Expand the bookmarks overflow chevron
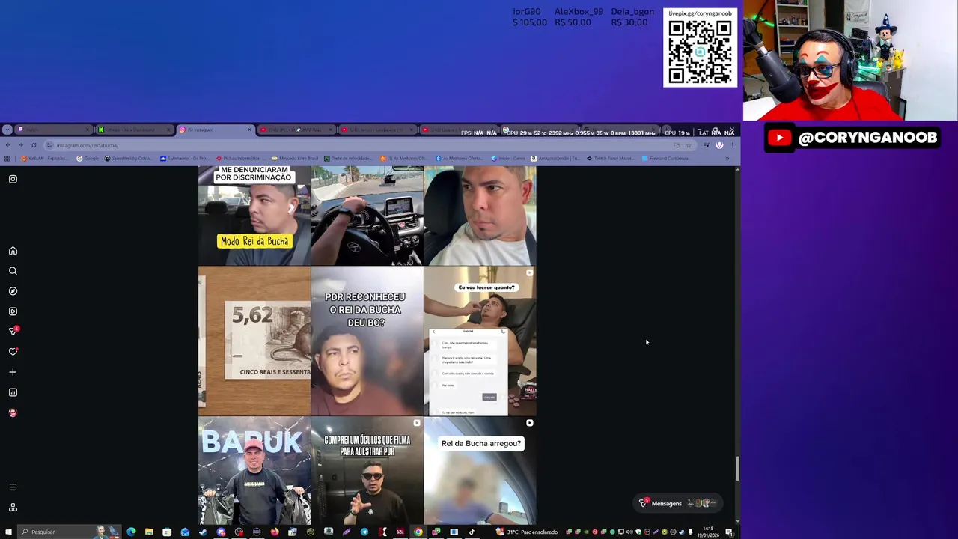 [727, 159]
